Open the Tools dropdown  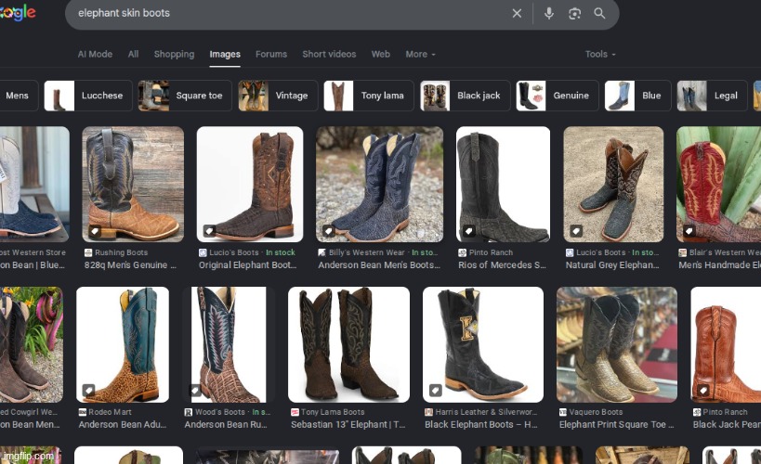pyautogui.click(x=599, y=55)
